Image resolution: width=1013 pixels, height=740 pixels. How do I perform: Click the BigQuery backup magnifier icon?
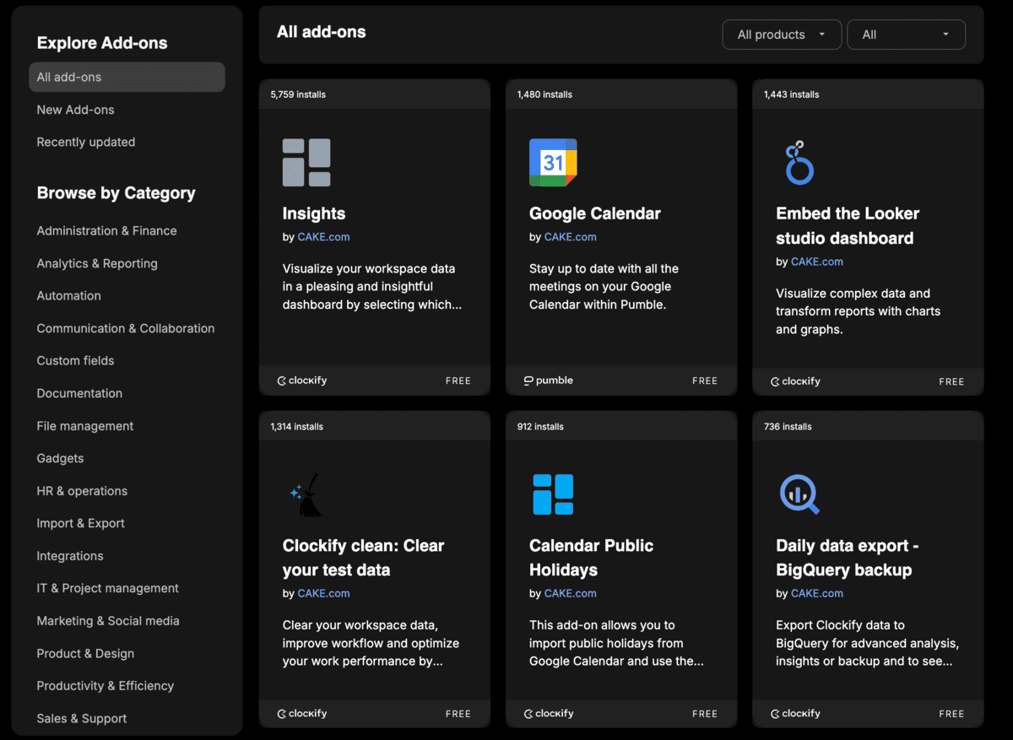point(799,494)
